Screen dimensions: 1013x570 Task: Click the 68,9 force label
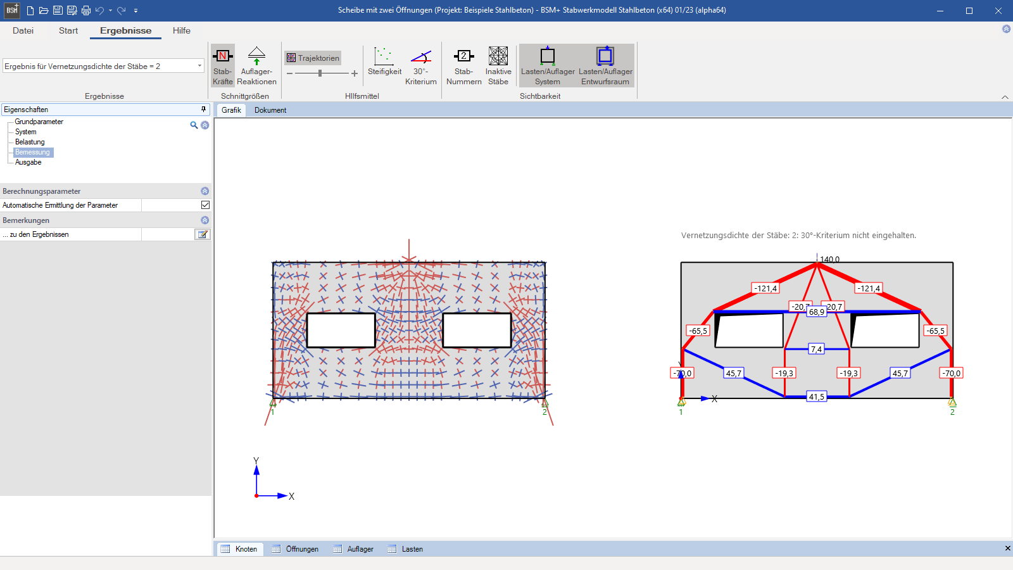point(817,312)
